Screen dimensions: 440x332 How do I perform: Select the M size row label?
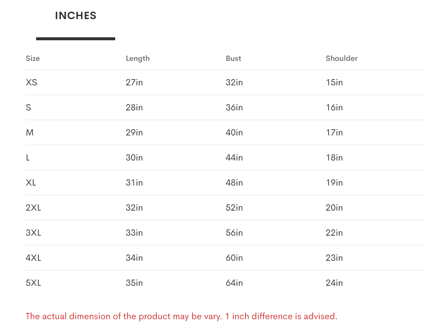pyautogui.click(x=30, y=132)
